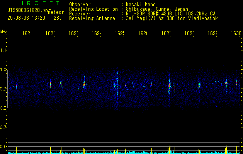Click the count value 23. near date

pos(58,18)
